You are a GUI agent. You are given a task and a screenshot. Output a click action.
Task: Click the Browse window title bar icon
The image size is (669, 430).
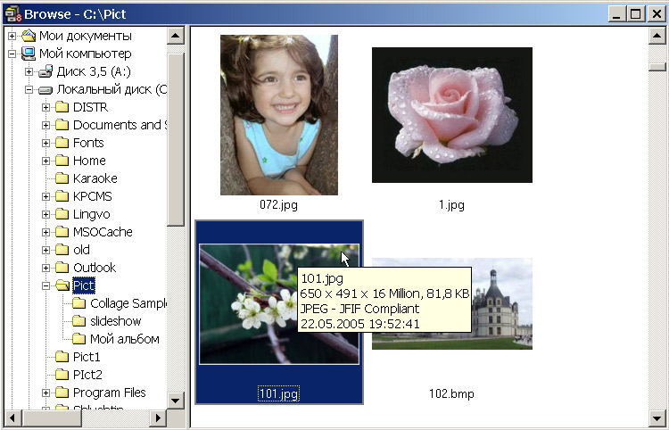[12, 12]
